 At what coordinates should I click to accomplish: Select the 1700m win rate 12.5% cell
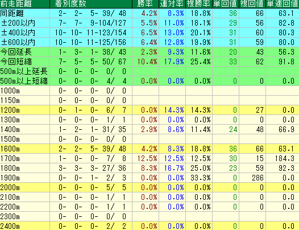click(147, 158)
